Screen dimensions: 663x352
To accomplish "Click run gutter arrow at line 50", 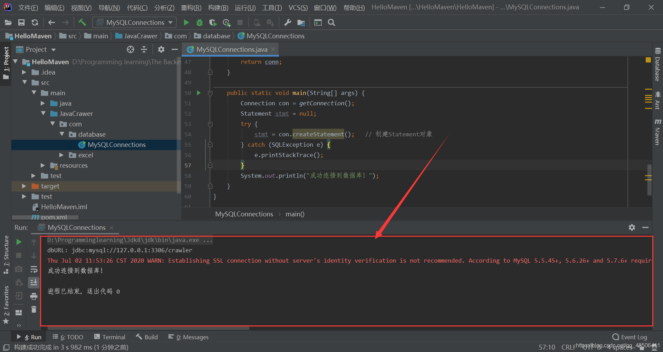I will click(x=199, y=93).
